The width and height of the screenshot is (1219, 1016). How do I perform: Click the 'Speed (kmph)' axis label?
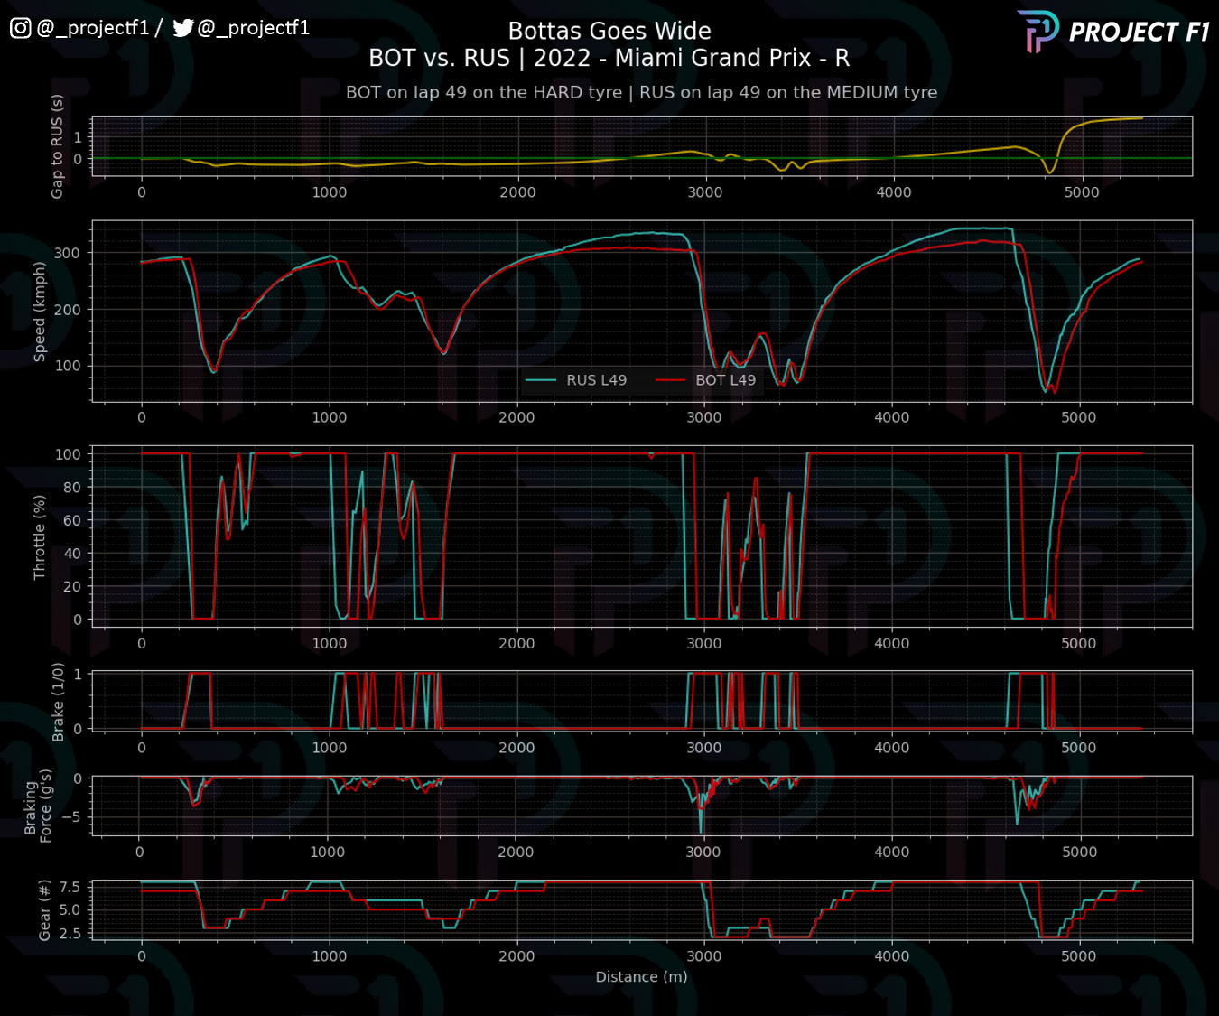(x=40, y=312)
